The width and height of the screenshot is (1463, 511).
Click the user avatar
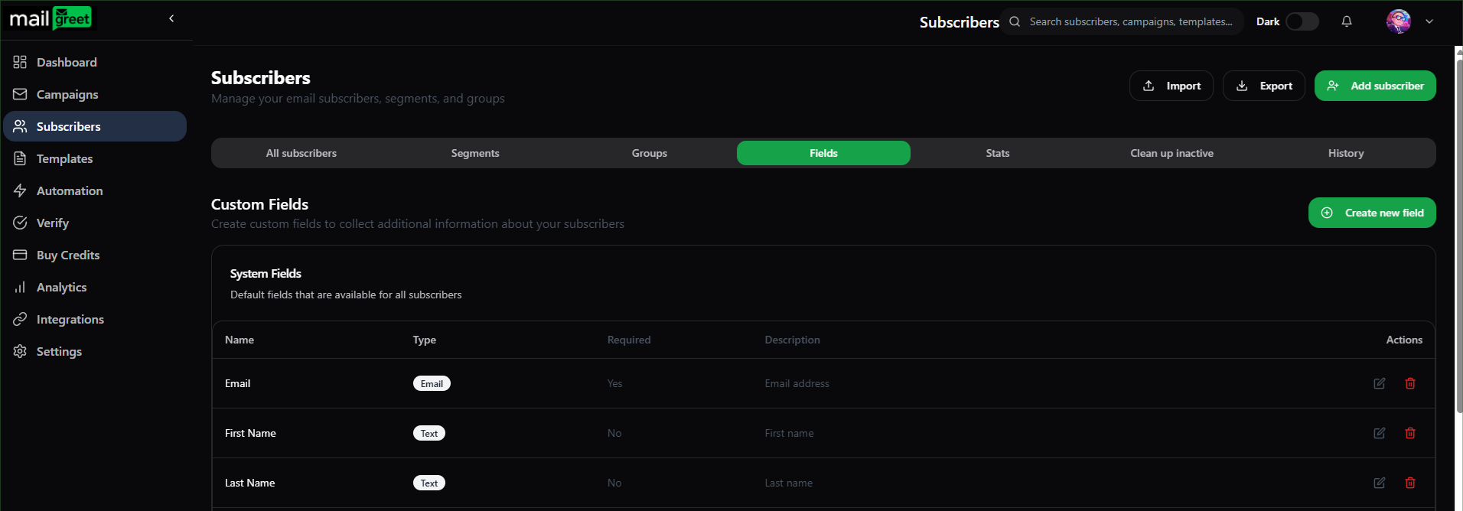click(x=1399, y=21)
